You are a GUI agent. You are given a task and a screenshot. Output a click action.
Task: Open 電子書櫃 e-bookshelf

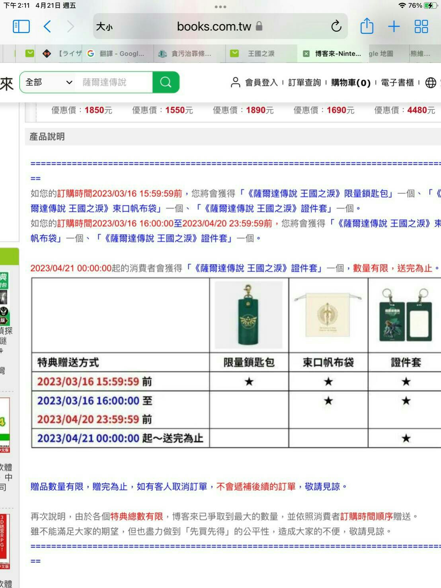pos(398,82)
